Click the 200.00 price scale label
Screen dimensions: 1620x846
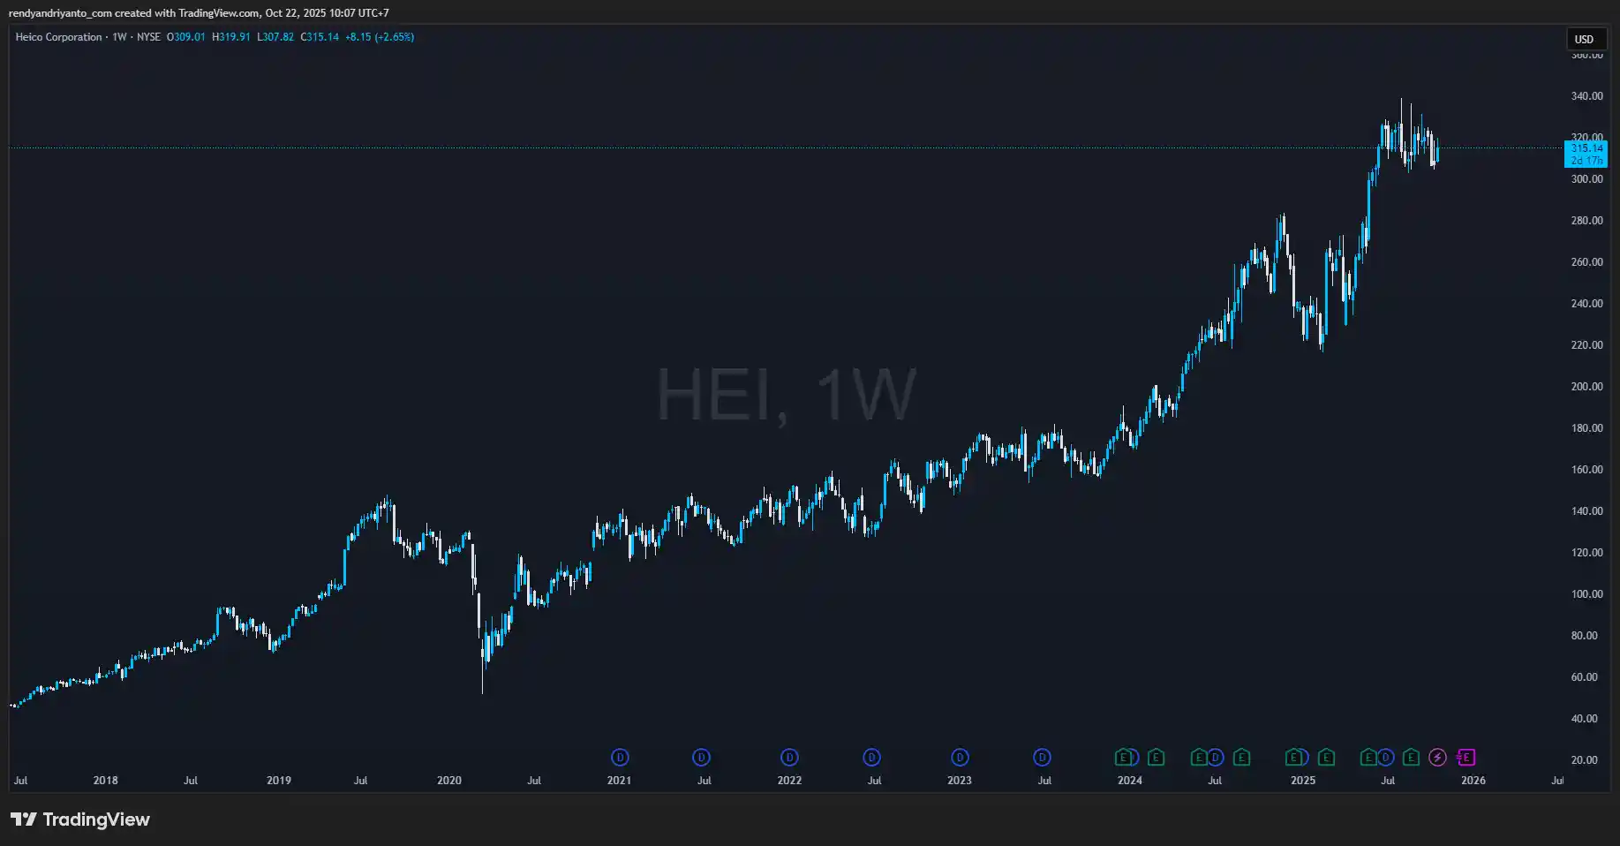point(1586,387)
